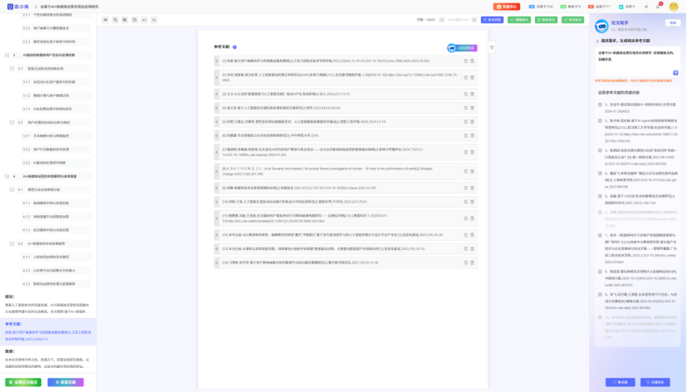Click the copy icon on reference [1] row
This screenshot has width=687, height=392.
tap(466, 61)
